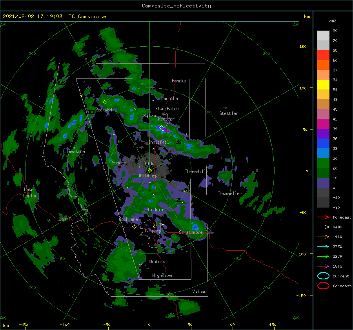Click the yellow diamond marker under Cochrane

pyautogui.click(x=134, y=226)
